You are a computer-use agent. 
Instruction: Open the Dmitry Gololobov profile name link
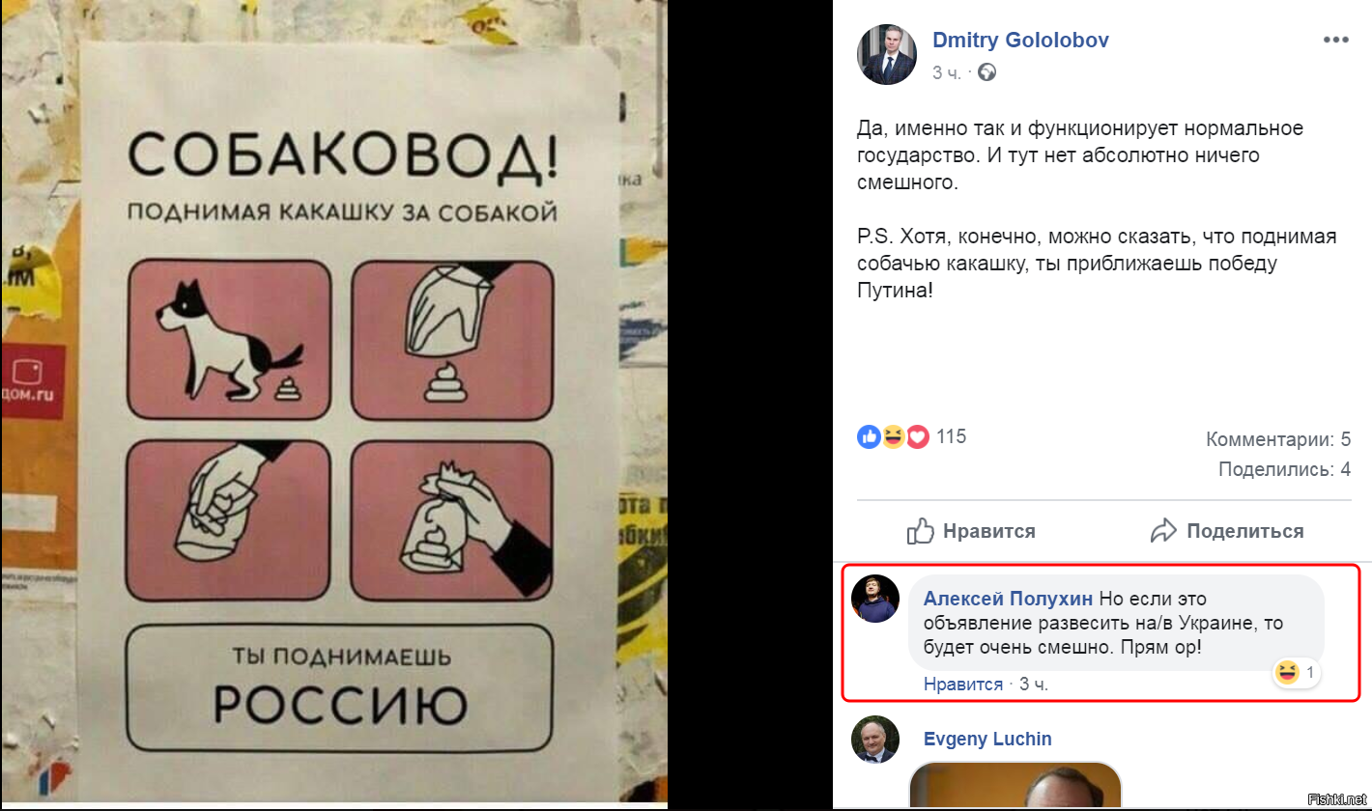click(x=1020, y=41)
